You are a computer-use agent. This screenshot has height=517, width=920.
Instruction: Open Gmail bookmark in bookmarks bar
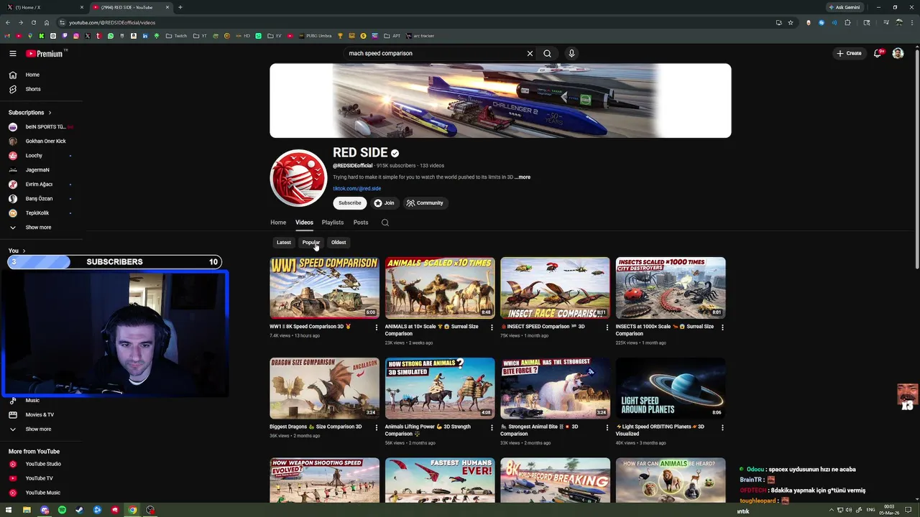point(7,36)
